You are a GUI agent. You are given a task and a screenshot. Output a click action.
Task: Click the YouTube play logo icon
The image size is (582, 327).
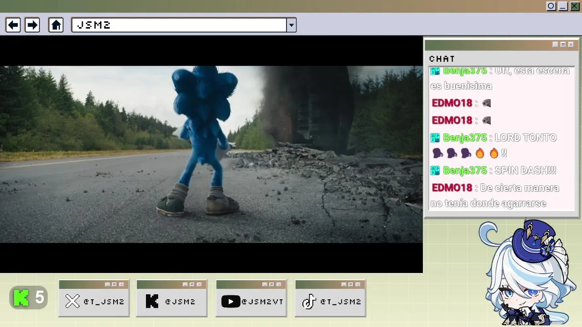[x=231, y=302]
